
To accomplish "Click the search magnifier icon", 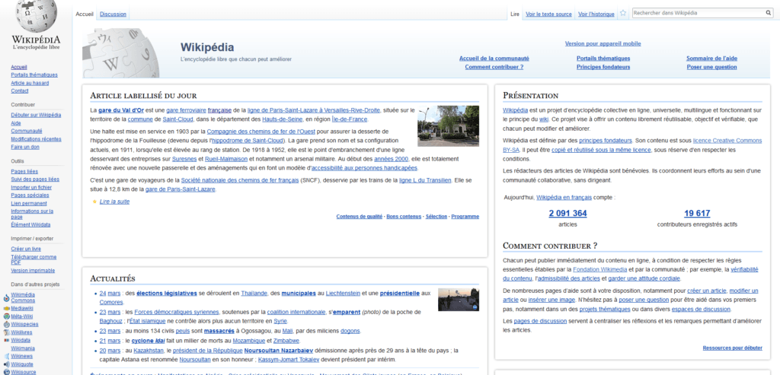I will point(769,13).
